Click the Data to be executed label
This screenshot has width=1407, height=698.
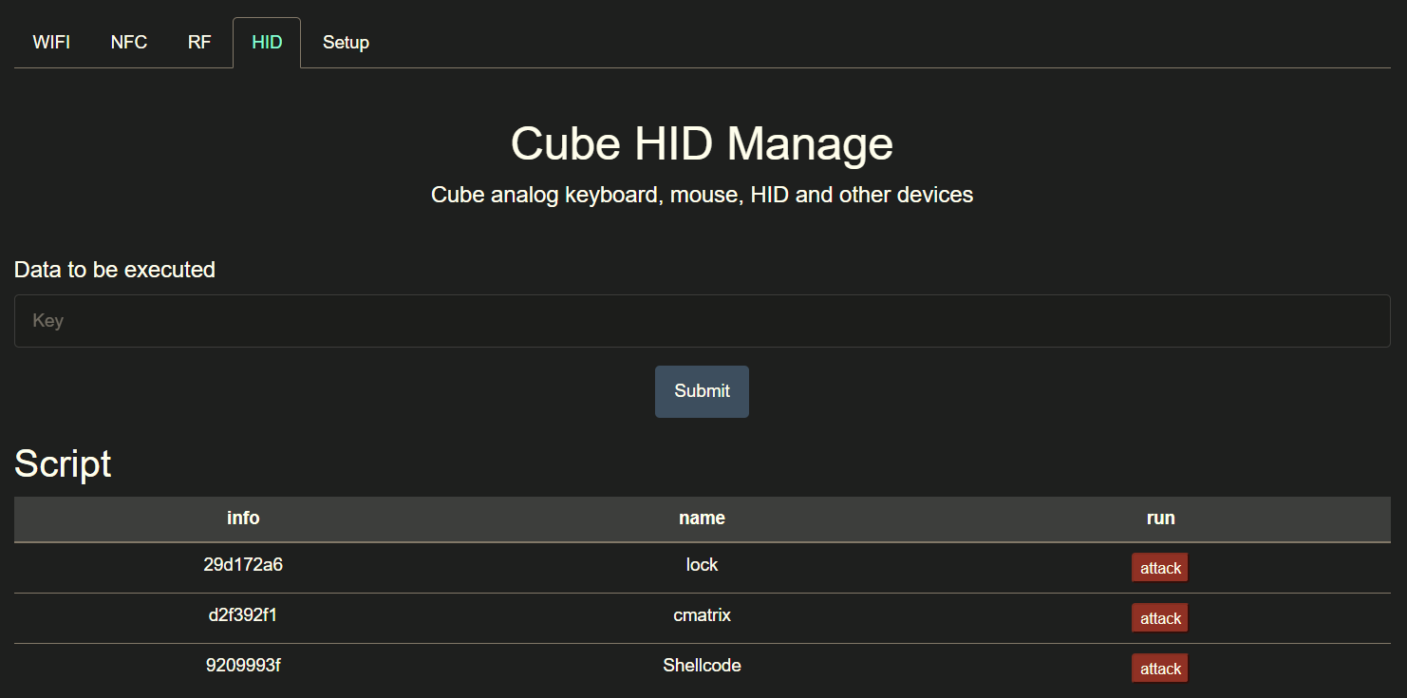coord(115,270)
